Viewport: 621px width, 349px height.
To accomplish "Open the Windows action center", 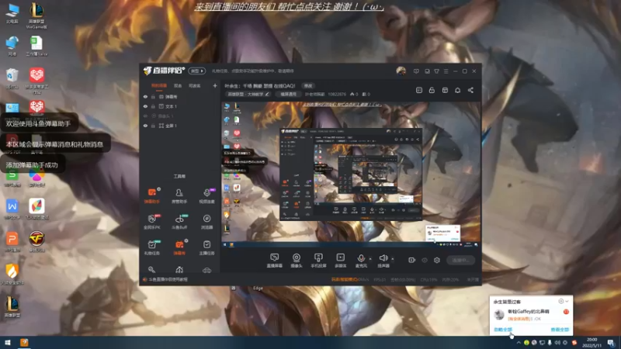I will 612,342.
